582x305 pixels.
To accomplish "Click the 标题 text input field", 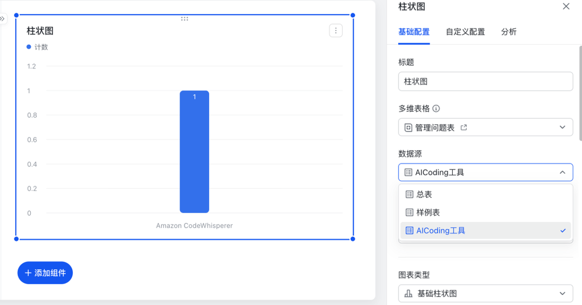I will tap(485, 81).
